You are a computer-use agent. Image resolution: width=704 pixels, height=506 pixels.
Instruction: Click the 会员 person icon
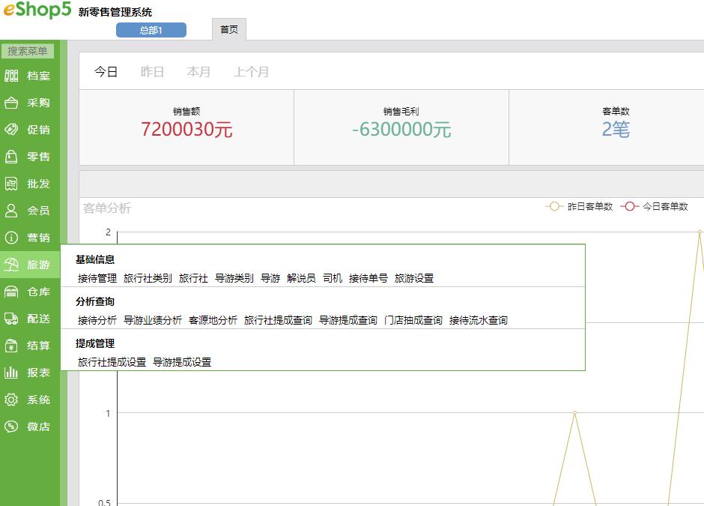coord(11,211)
